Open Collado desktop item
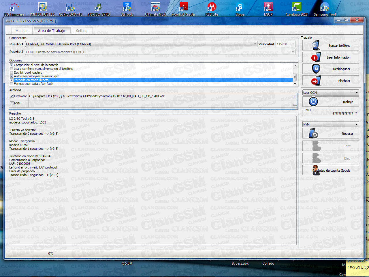The width and height of the screenshot is (369, 277). point(268,263)
